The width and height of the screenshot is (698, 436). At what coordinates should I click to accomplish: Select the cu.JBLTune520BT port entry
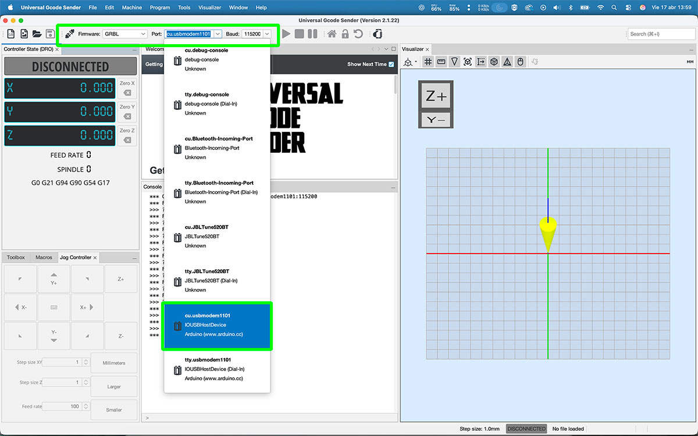(x=217, y=236)
